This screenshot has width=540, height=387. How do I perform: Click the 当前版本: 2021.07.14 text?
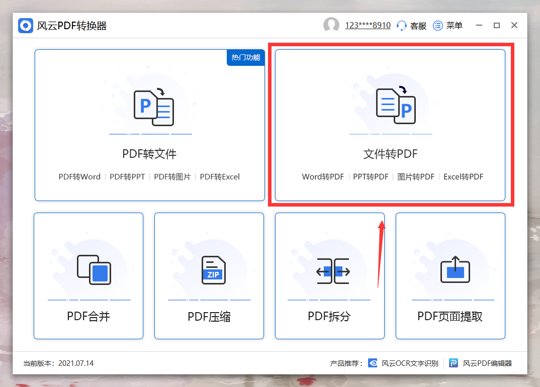click(x=58, y=363)
